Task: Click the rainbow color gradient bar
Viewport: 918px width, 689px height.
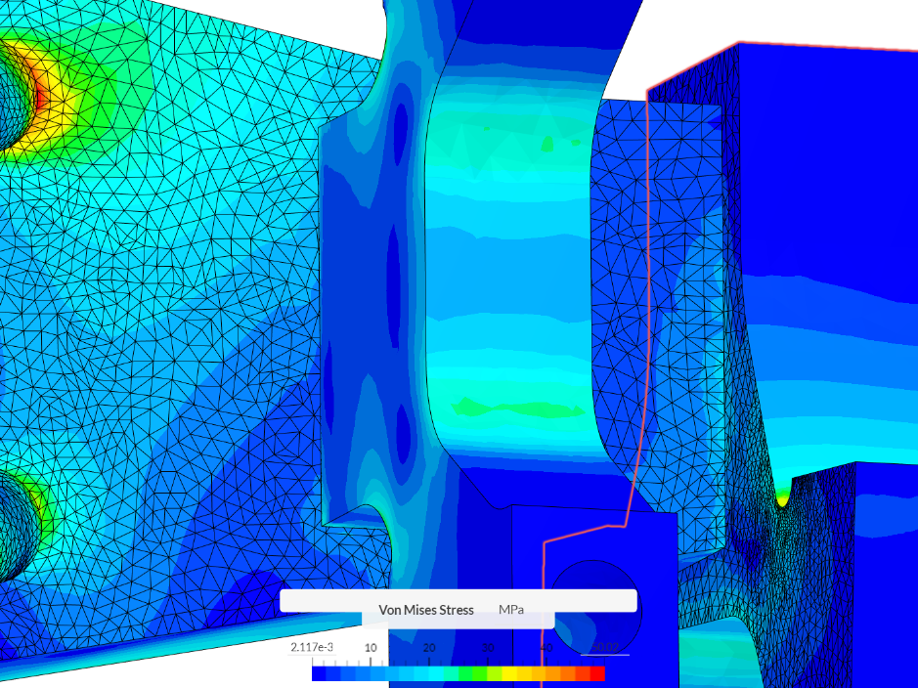Action: coord(459,671)
